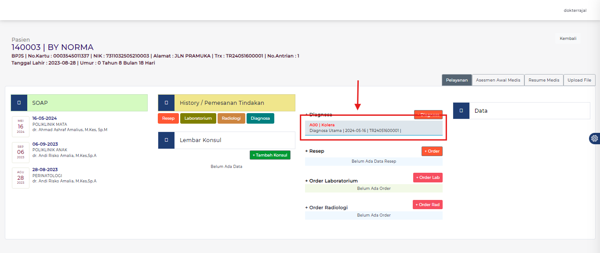Screen dimensions: 600x253
Task: Show Radiologi history
Action: pos(231,118)
